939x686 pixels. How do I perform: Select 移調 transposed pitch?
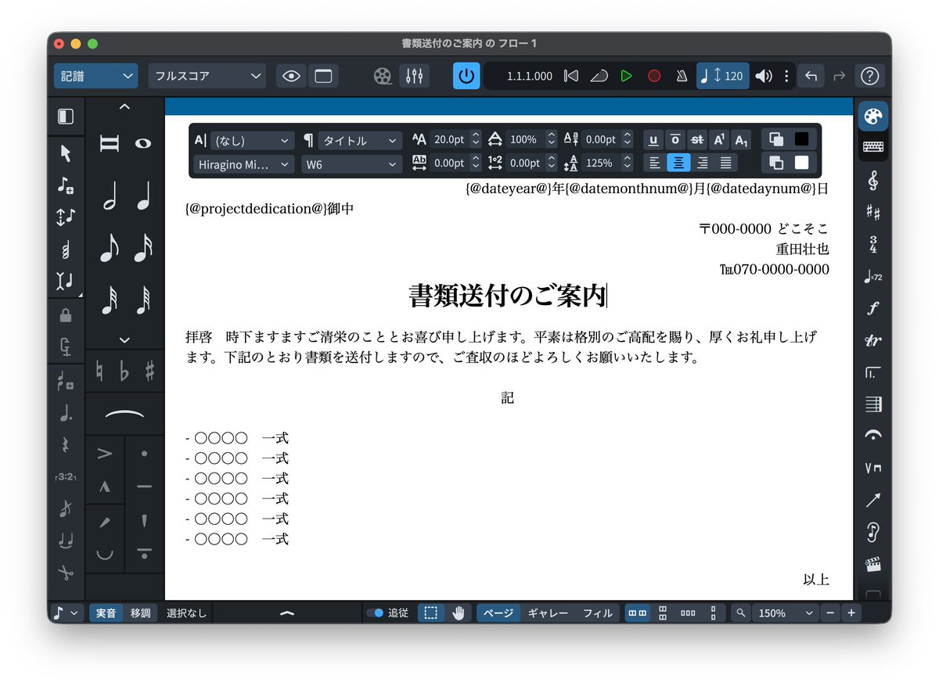pyautogui.click(x=141, y=613)
